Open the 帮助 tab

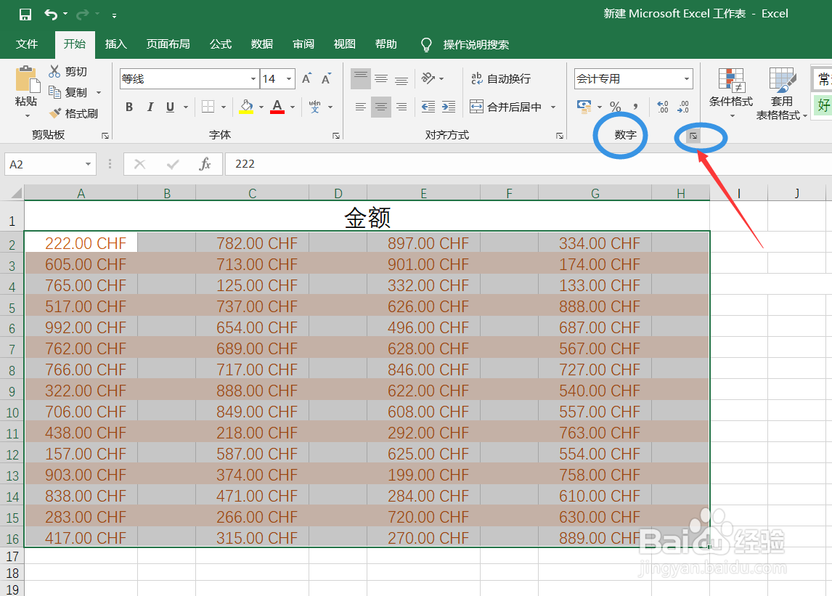(x=386, y=44)
